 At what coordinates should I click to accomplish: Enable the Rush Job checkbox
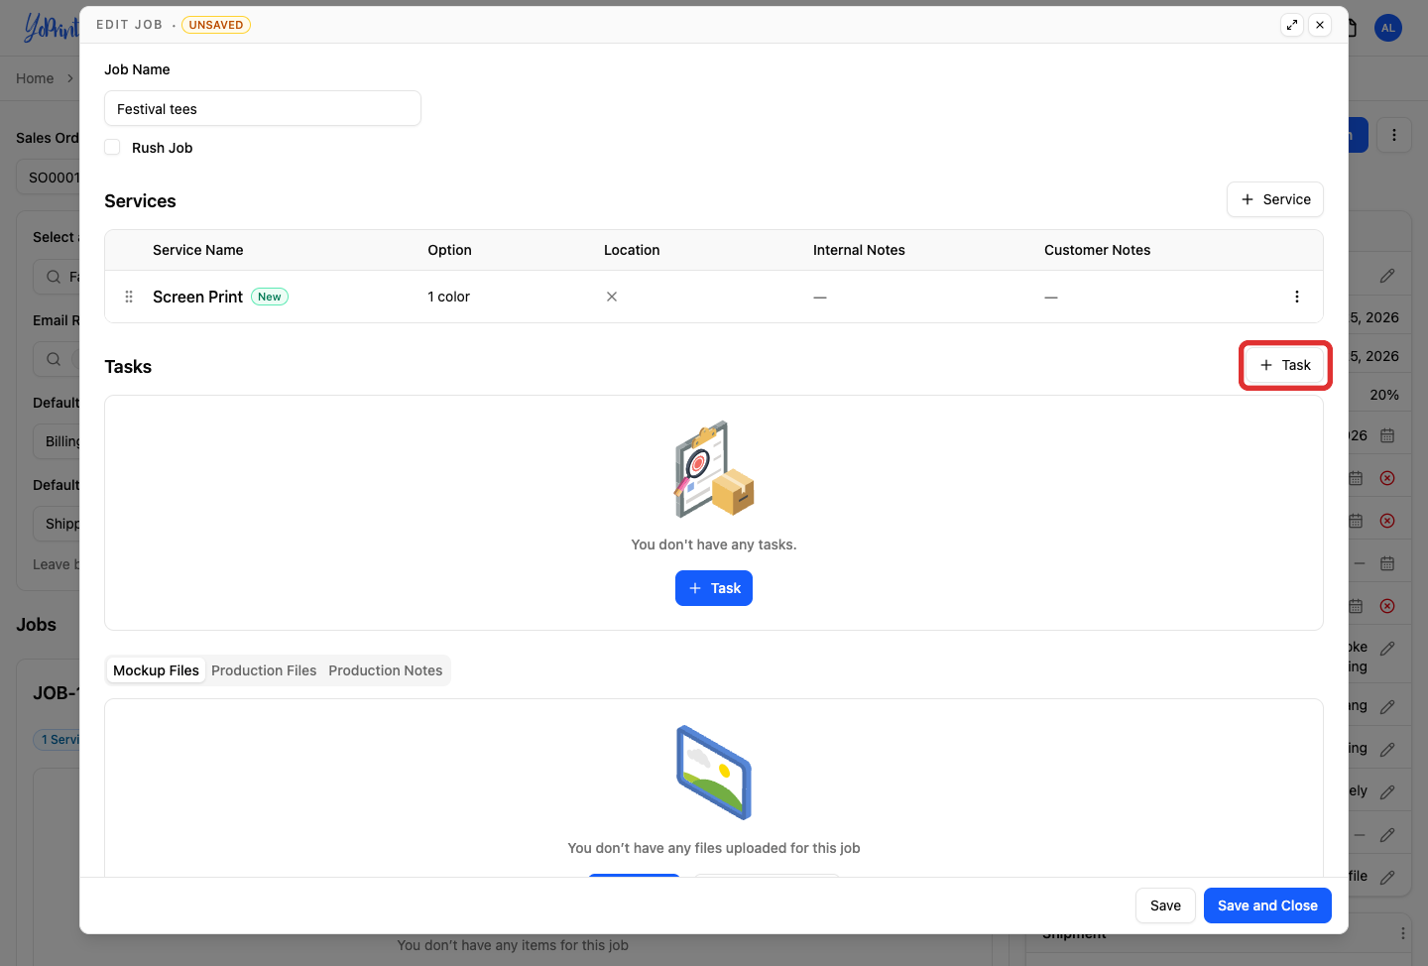[x=112, y=147]
